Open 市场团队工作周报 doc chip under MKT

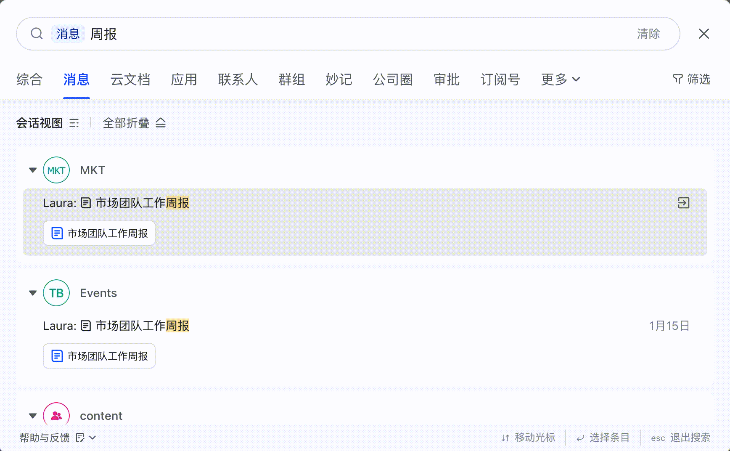(99, 233)
